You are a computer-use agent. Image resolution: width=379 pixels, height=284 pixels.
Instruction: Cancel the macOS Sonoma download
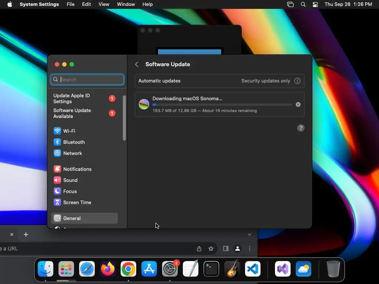(298, 105)
